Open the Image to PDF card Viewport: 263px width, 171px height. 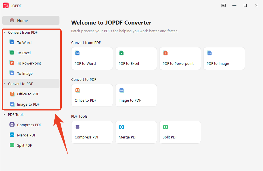[x=136, y=95]
